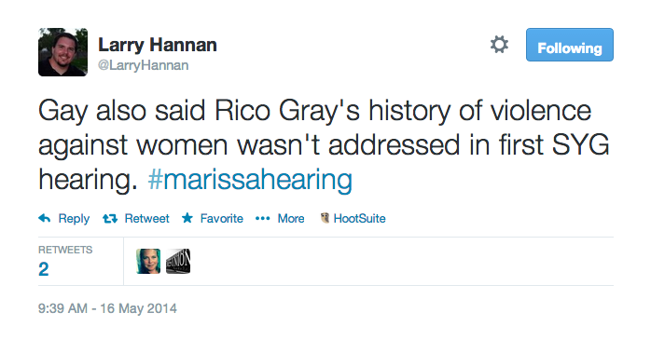Click the retweet arrows icon
Viewport: 651px width, 340px height.
point(110,218)
